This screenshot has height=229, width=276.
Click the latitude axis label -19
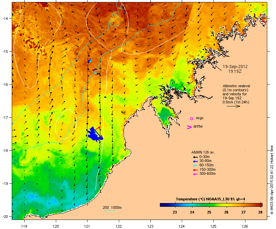pos(5,184)
